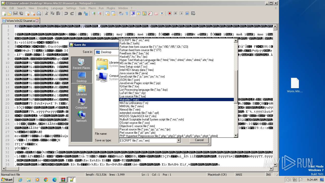Click the Zoom Out toolbar icon
The image size is (325, 183).
coord(100,13)
